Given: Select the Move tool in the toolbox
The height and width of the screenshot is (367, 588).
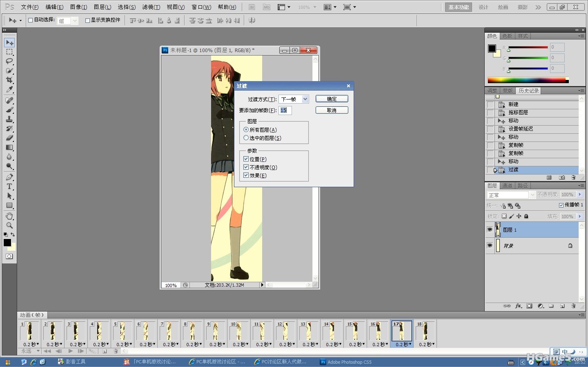Looking at the screenshot, I should (x=9, y=43).
